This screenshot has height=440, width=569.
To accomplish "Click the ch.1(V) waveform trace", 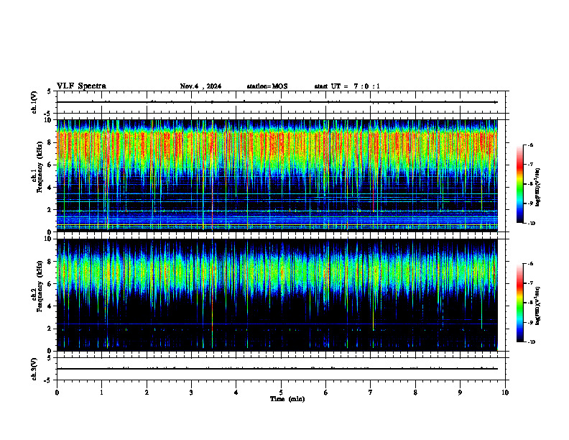I will point(277,102).
